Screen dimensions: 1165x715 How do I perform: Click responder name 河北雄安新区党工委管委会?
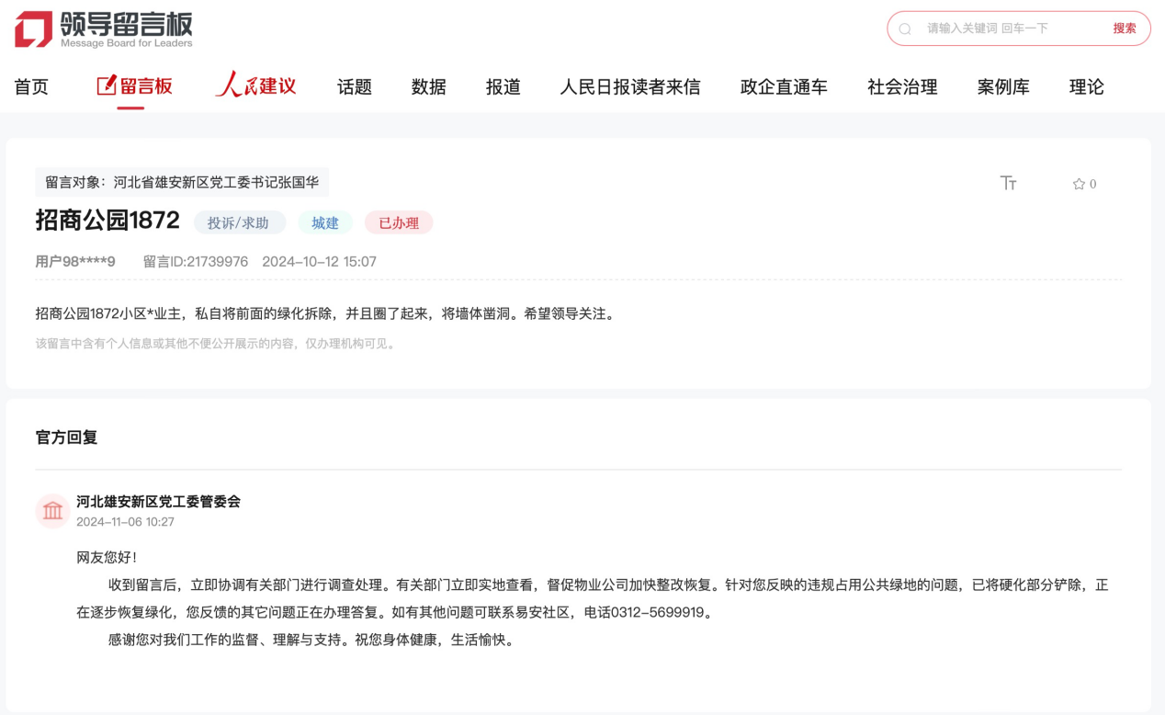click(x=158, y=502)
